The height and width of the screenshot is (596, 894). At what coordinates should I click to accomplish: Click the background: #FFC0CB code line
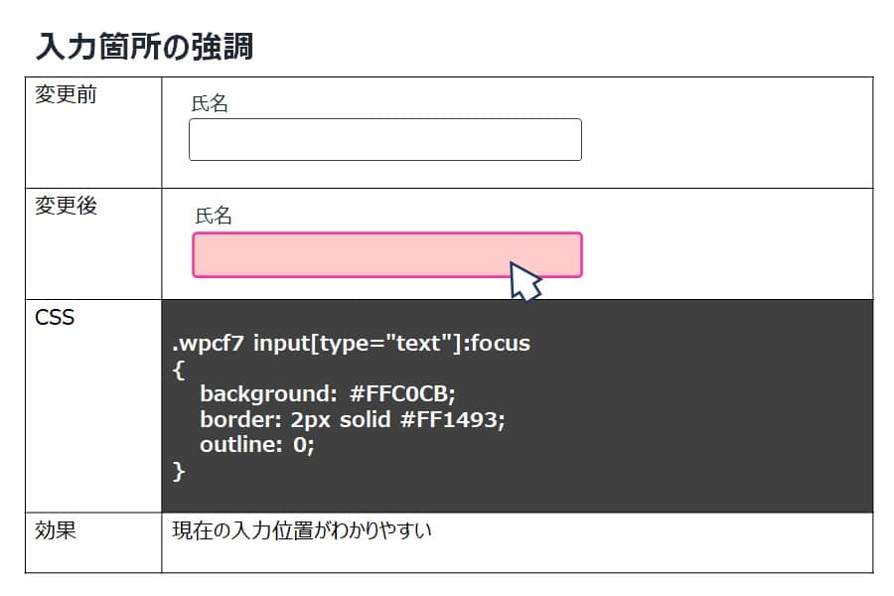pos(327,393)
